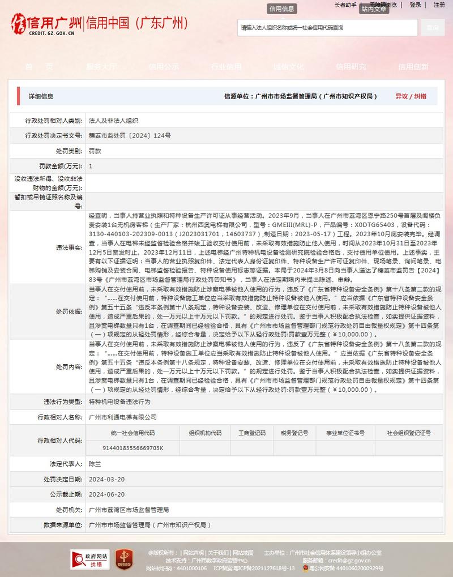Viewport: 453px width, 577px height.
Task: Click the 信用广州 site logo
Action: (46, 24)
